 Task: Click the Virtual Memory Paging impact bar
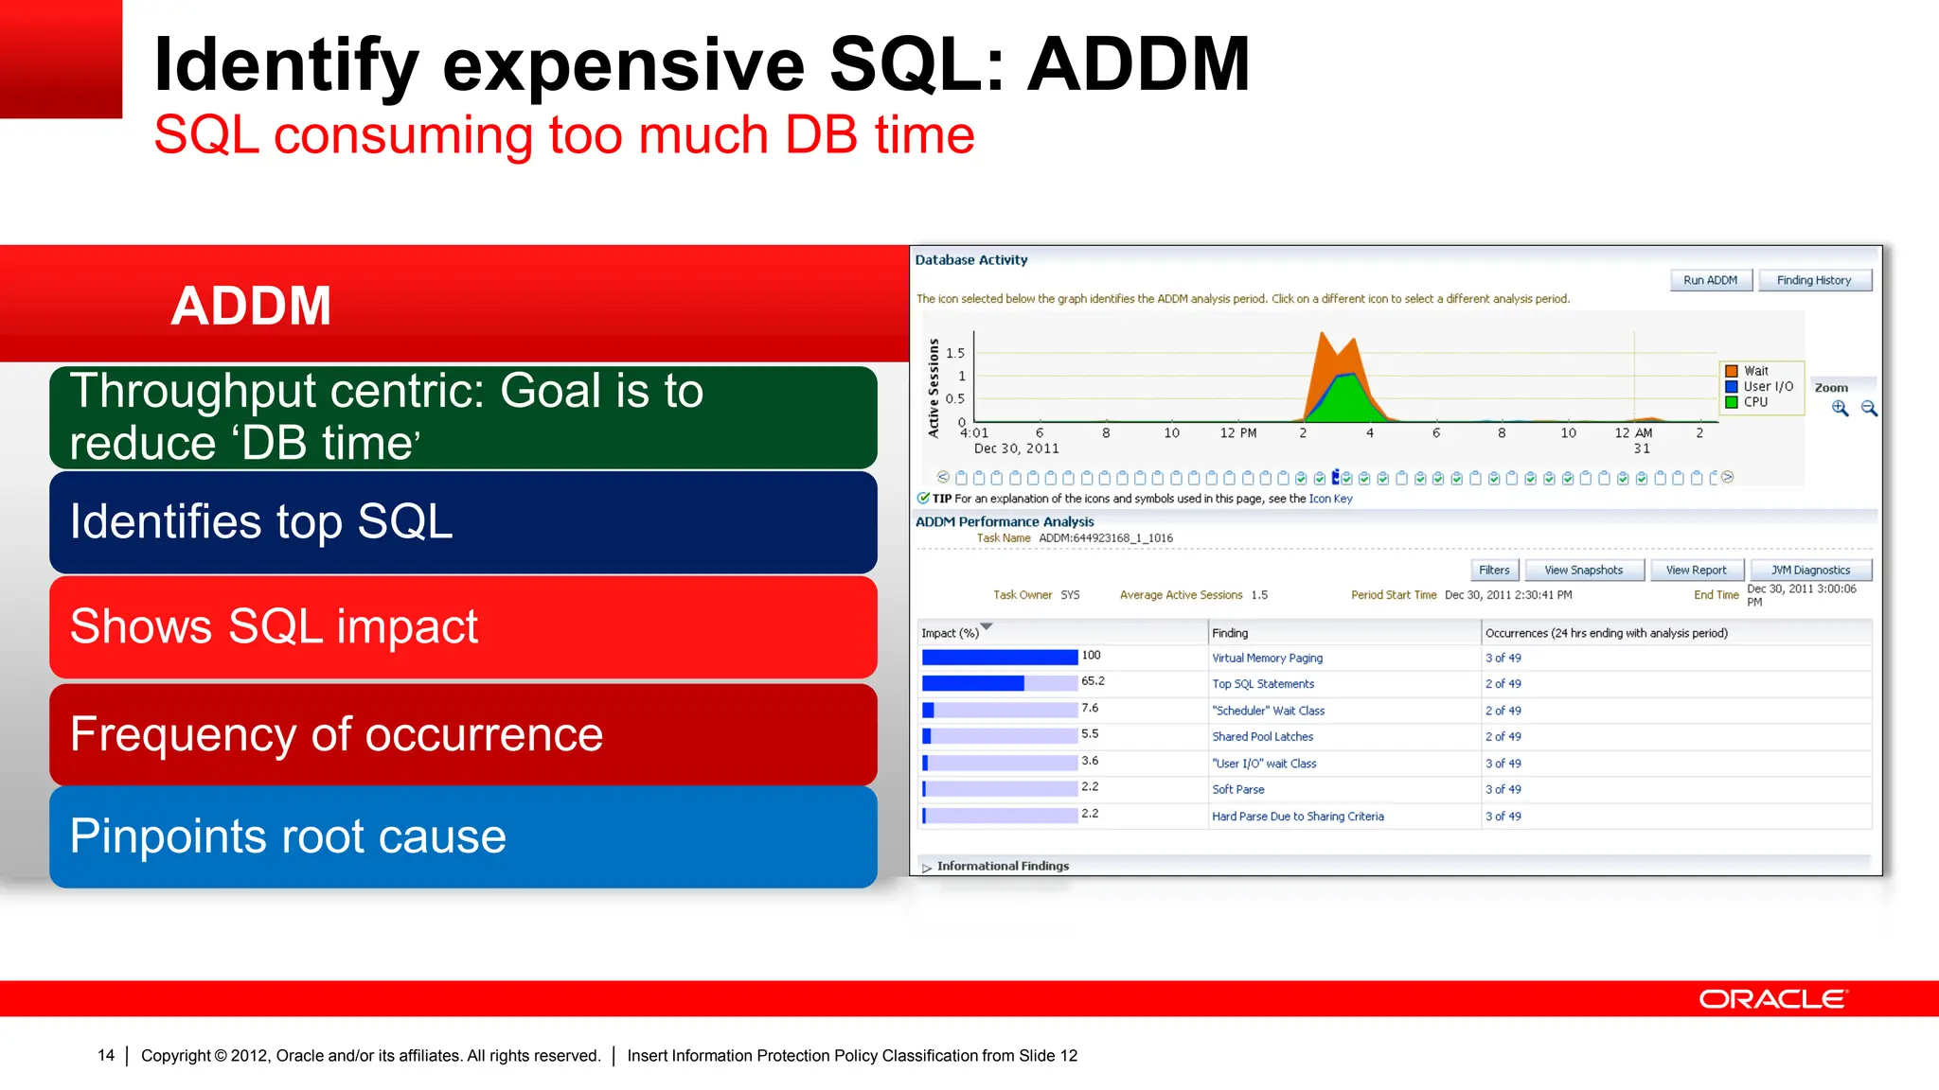point(999,657)
